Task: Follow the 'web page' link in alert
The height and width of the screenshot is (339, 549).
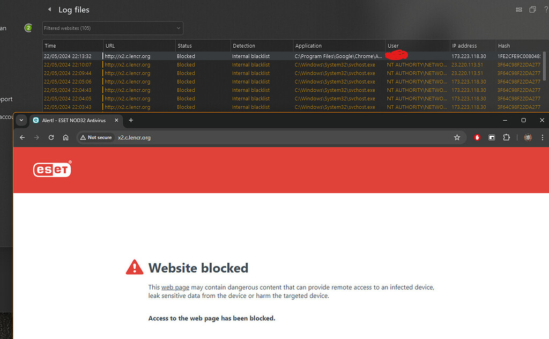Action: coord(175,287)
